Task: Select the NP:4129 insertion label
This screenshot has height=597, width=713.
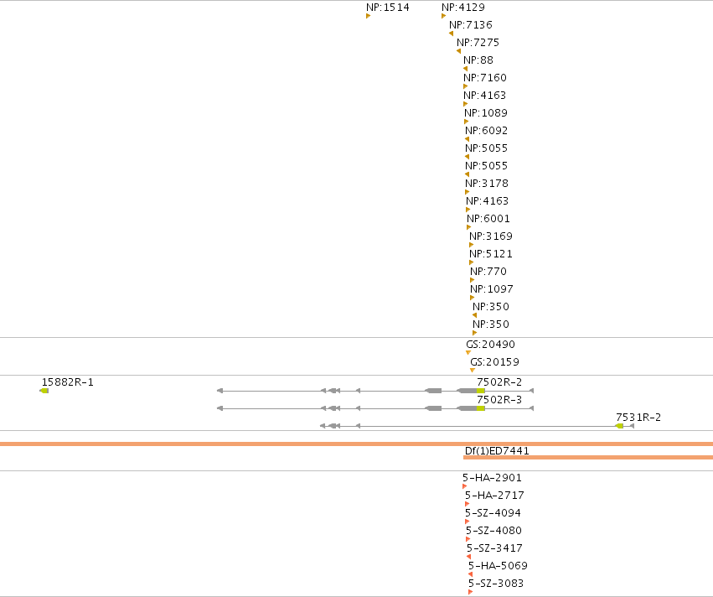Action: (462, 8)
